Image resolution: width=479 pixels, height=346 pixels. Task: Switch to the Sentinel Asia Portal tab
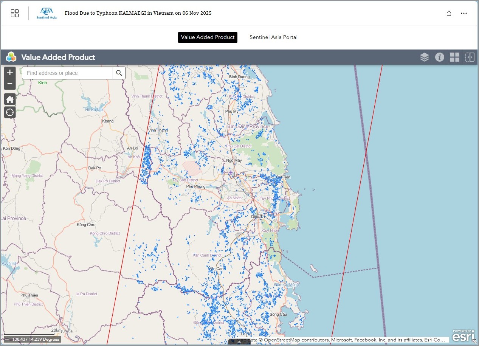[x=273, y=37]
